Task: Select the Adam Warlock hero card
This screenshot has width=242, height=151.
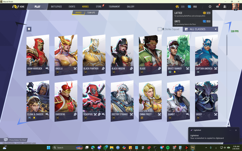Action: click(38, 55)
